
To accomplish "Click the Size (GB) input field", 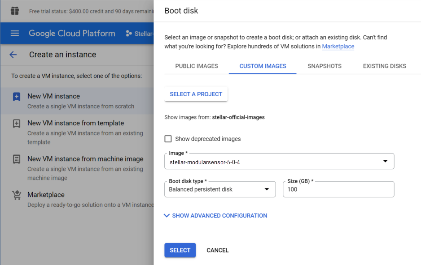I will click(338, 189).
